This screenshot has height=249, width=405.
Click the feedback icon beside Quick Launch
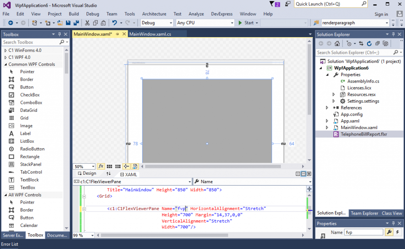pos(288,4)
